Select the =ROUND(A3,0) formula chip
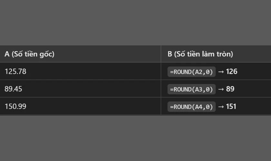271x161 pixels. (x=191, y=89)
